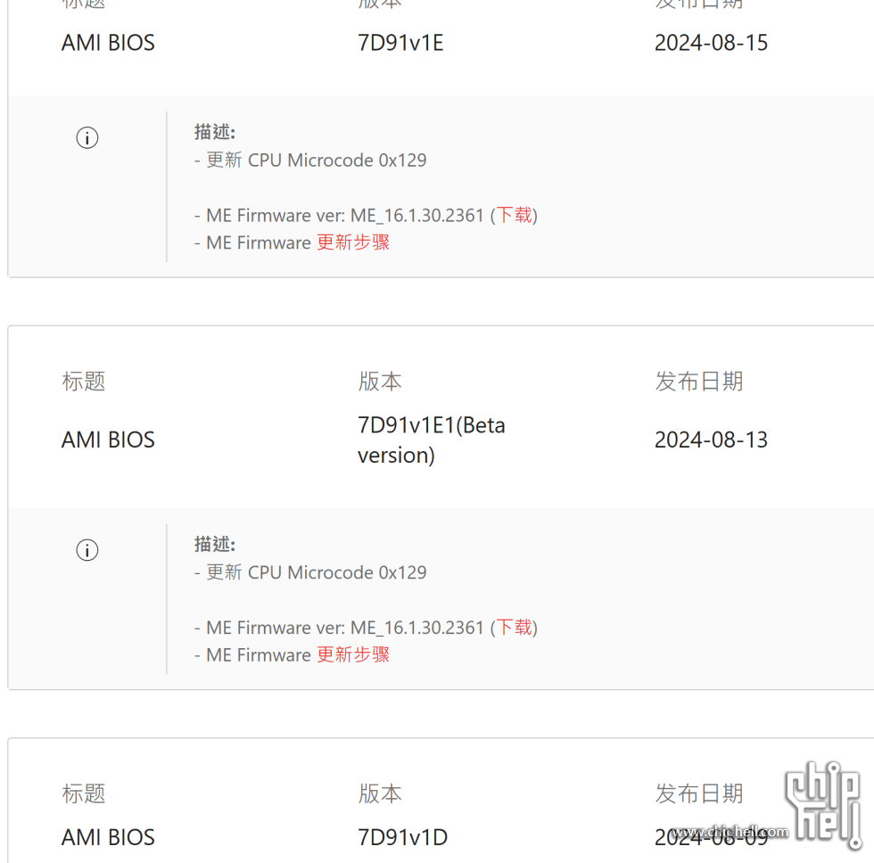The height and width of the screenshot is (863, 874).
Task: Click the info icon beside 7D91v1E description
Action: 87,137
